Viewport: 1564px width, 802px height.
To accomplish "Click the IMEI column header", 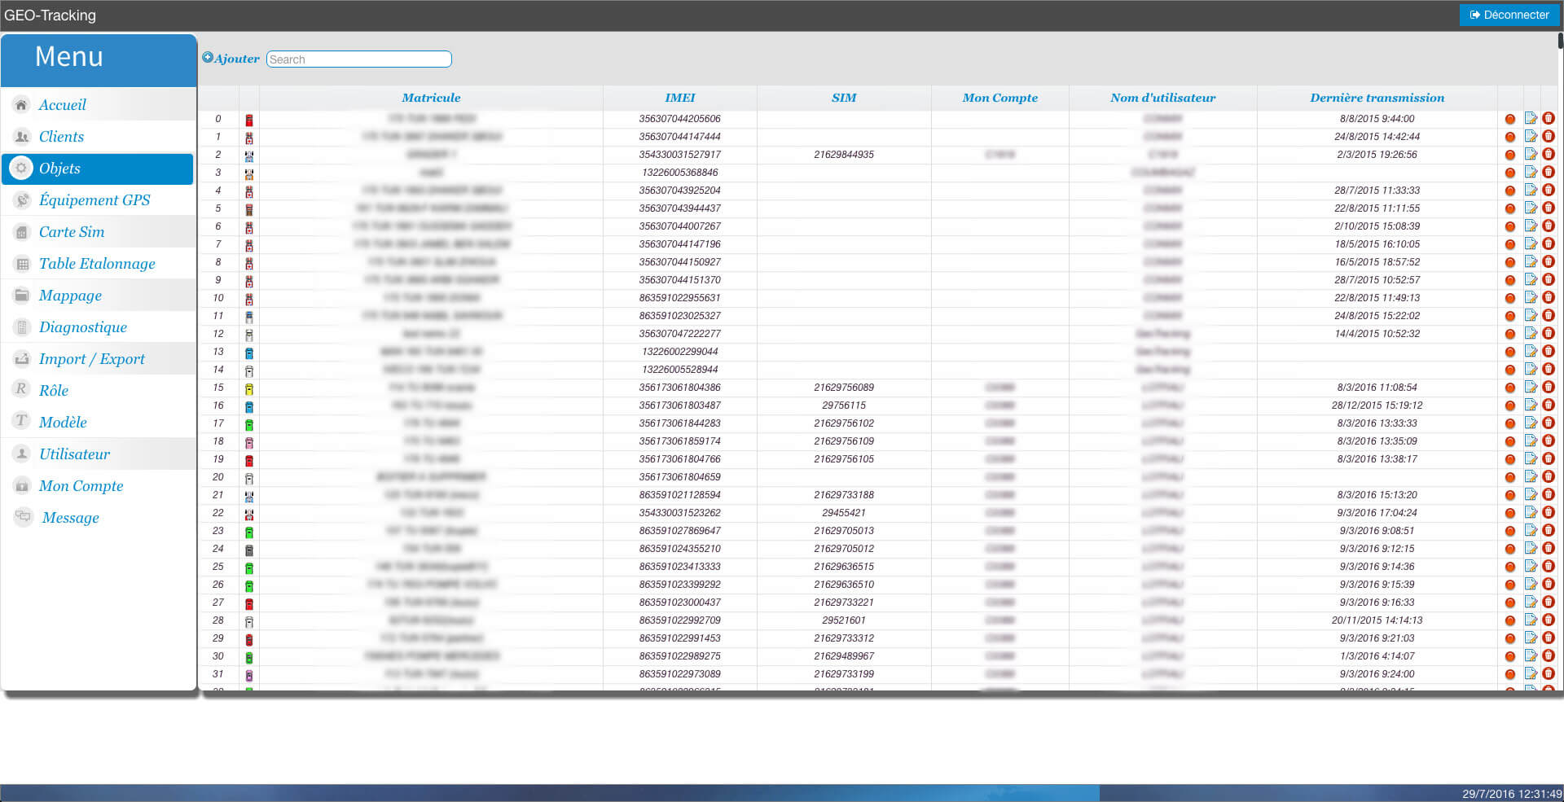I will click(679, 98).
